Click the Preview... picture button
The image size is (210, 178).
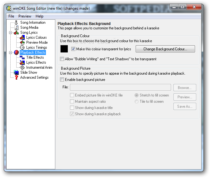click(x=185, y=97)
